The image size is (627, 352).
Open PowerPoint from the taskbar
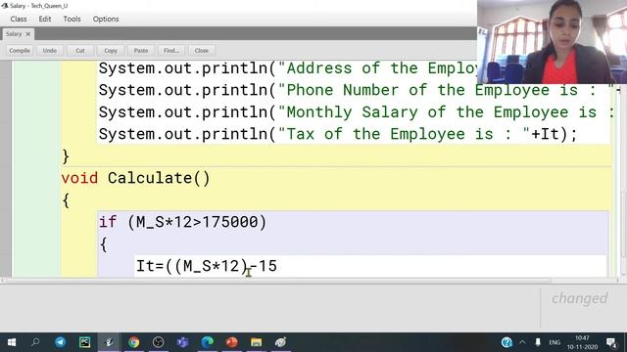pyautogui.click(x=231, y=342)
